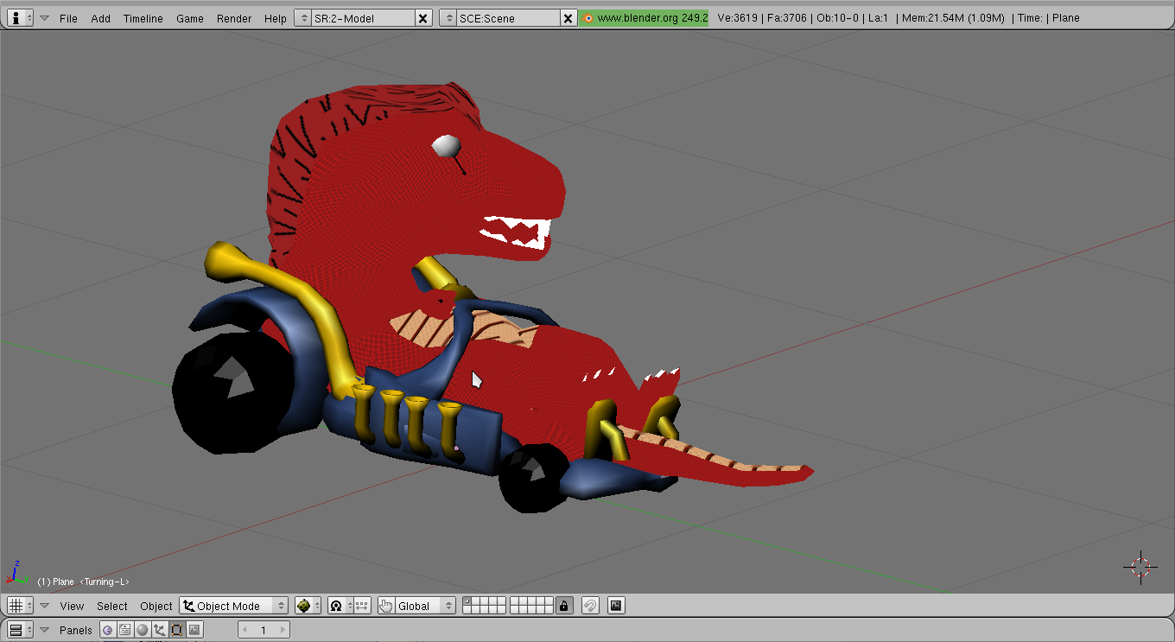
Task: Click the Logic context button in Panels header
Action: pos(107,630)
